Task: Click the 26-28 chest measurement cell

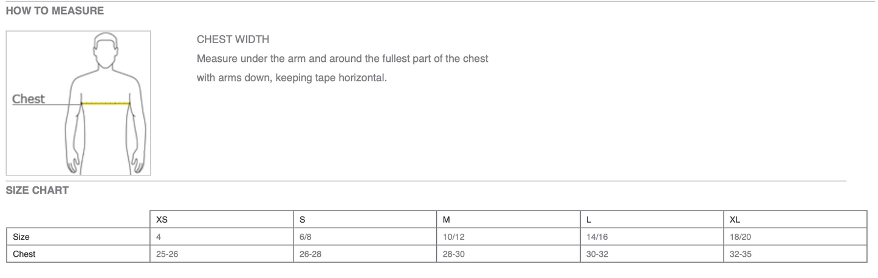Action: (x=310, y=254)
